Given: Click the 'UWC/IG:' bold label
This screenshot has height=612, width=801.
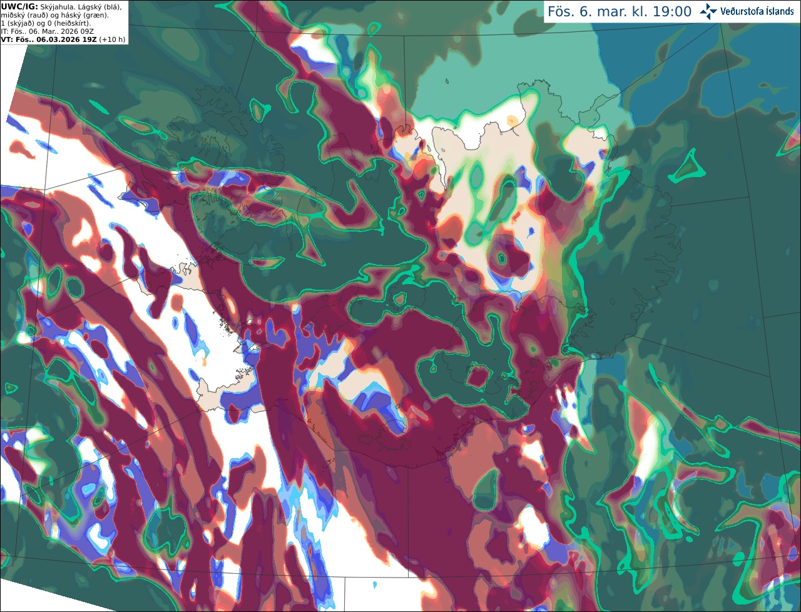Looking at the screenshot, I should (19, 6).
